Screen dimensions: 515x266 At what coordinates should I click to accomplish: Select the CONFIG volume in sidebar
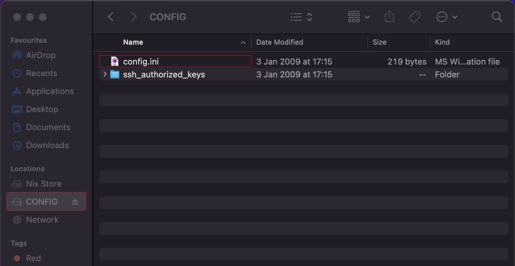tap(46, 202)
